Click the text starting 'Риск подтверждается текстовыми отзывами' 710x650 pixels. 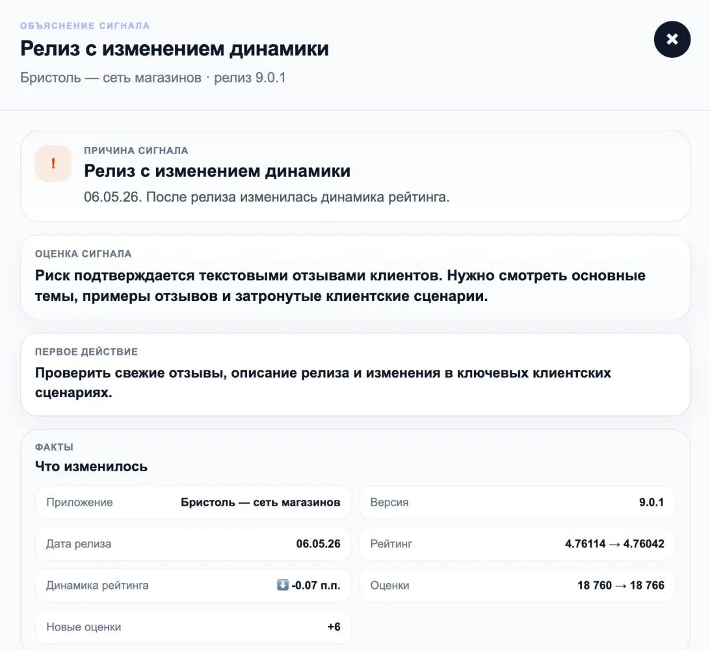340,285
